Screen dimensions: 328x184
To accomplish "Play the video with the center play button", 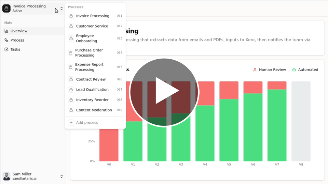I will coord(164,92).
